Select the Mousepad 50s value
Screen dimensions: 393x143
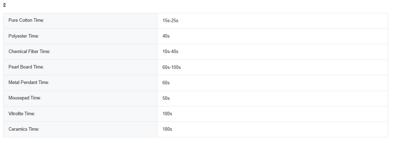[166, 98]
